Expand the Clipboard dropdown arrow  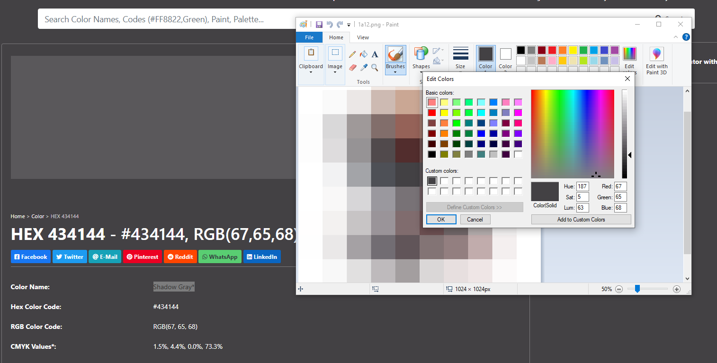pos(311,72)
